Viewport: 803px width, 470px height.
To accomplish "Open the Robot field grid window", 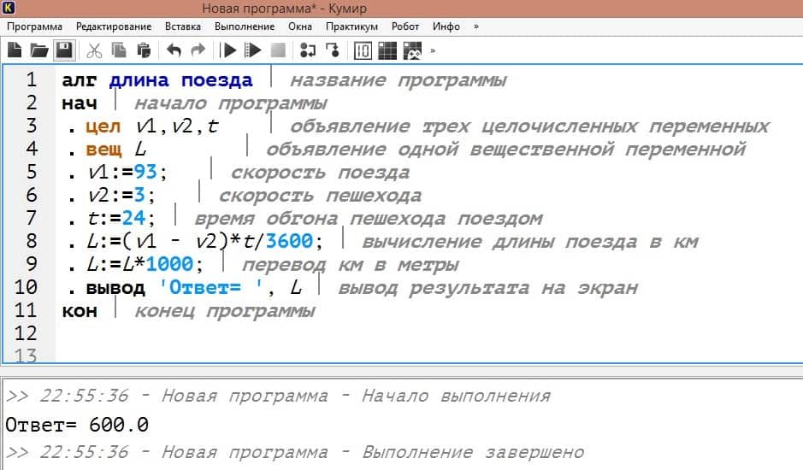I will 387,50.
